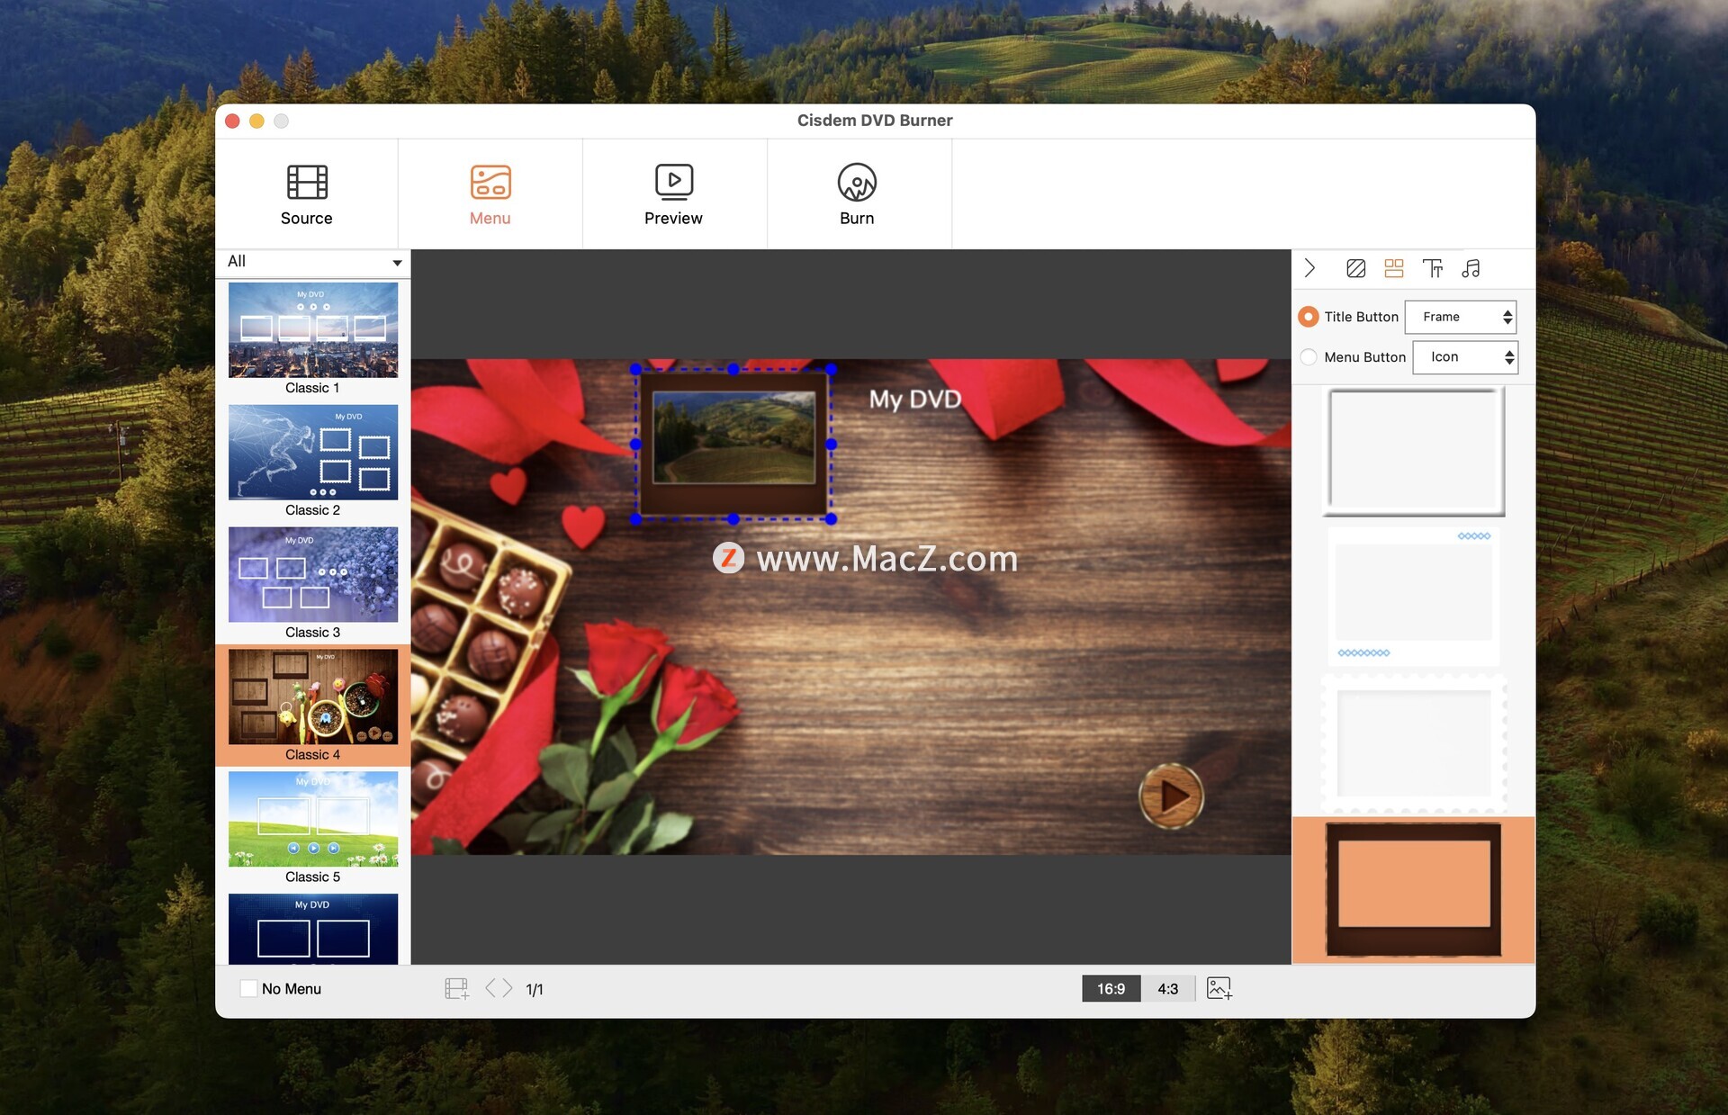1728x1115 pixels.
Task: Click the Preview play screen icon
Action: tap(674, 182)
